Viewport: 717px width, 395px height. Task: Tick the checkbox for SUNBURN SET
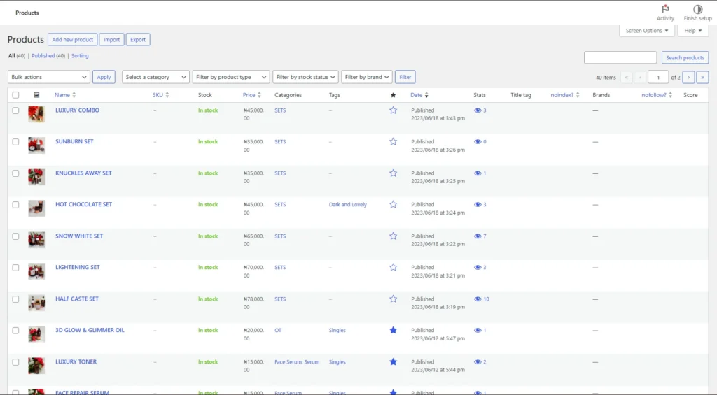point(15,142)
